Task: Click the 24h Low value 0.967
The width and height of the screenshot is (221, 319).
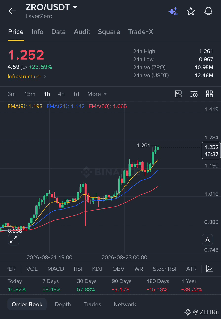Action: [206, 60]
